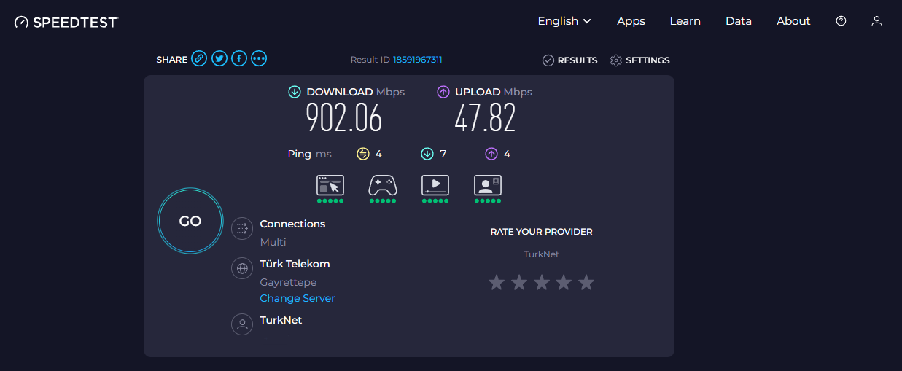Share result on Facebook
The height and width of the screenshot is (371, 902).
pyautogui.click(x=238, y=59)
